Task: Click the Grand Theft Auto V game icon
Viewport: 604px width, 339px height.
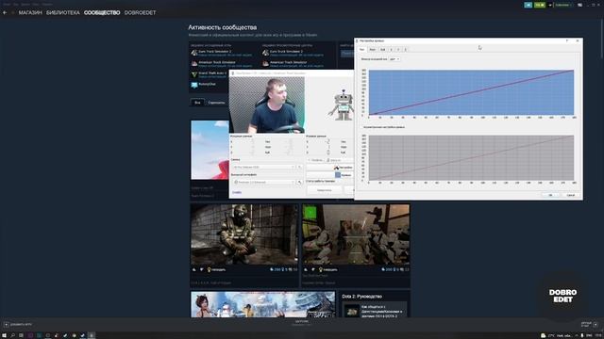Action: [194, 73]
